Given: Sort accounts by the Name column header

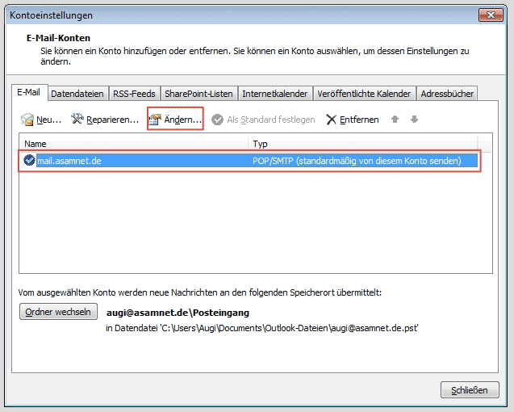Looking at the screenshot, I should pos(133,143).
